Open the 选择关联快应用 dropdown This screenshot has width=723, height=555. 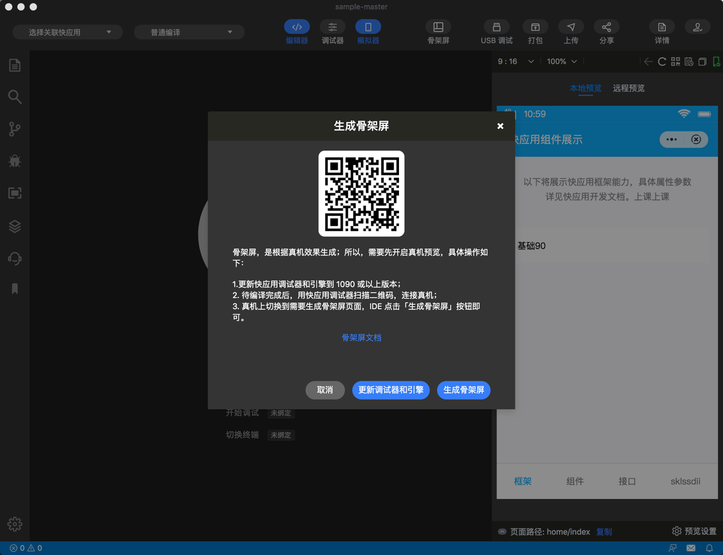(67, 32)
